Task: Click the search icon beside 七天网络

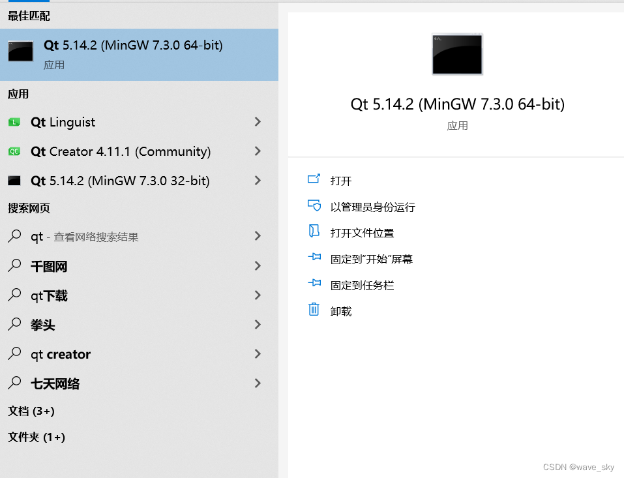Action: (14, 383)
